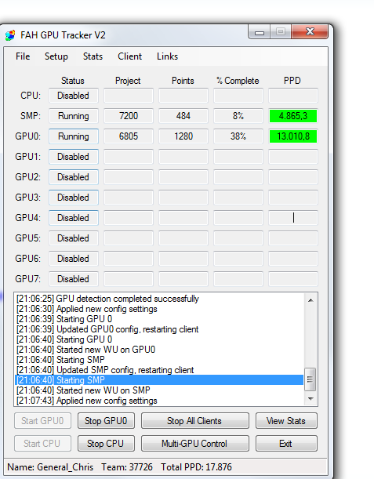This screenshot has height=479, width=374.
Task: Select log line 'Started new WU on GPU0'
Action: point(159,350)
